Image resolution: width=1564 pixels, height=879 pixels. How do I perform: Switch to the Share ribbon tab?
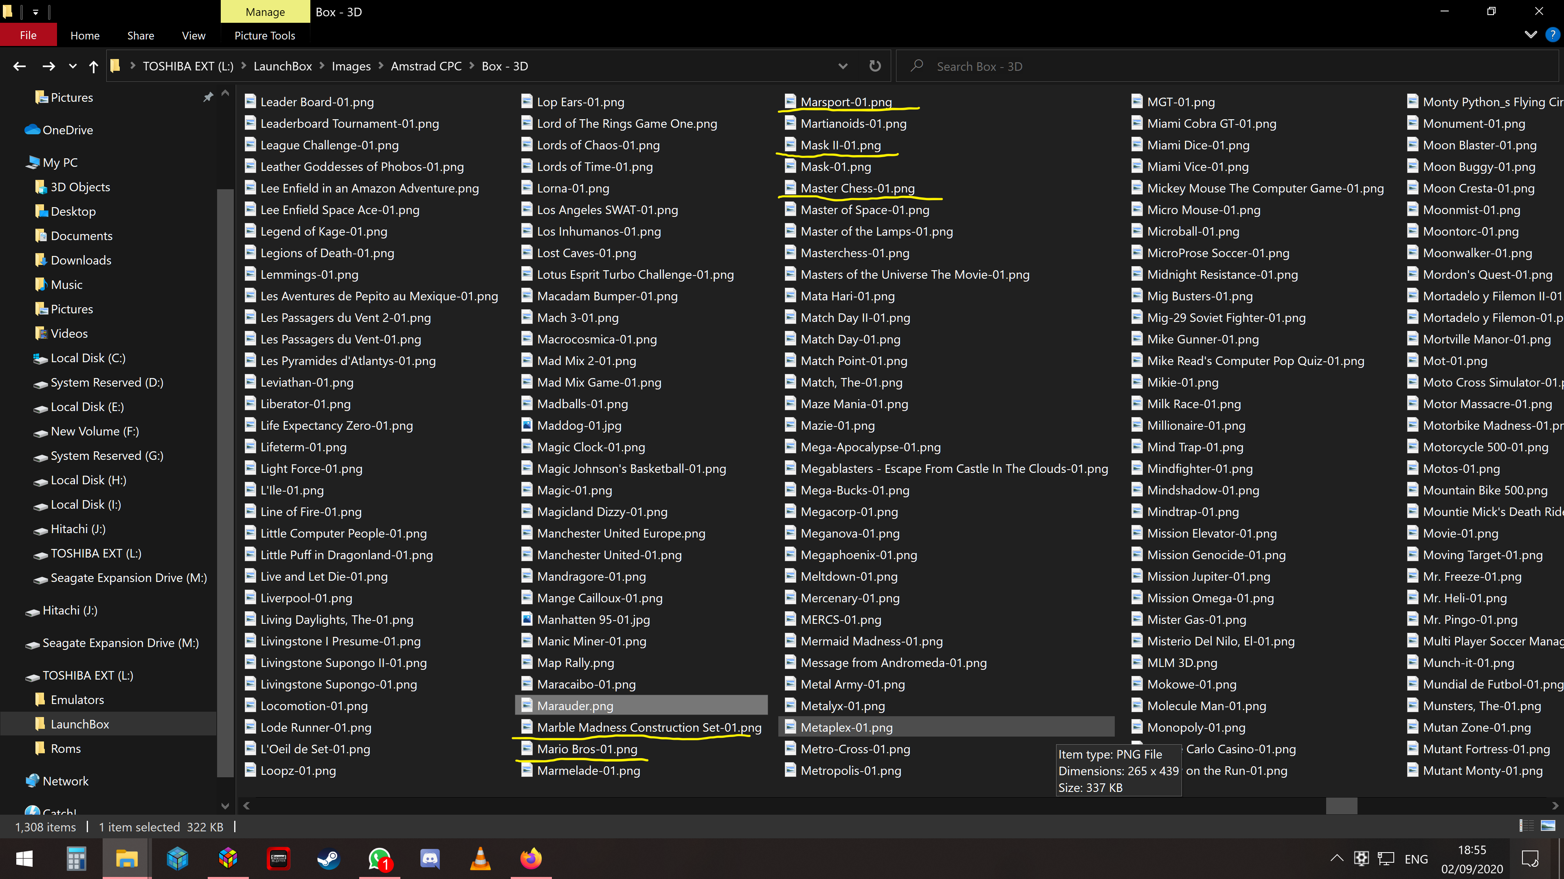[x=140, y=35]
